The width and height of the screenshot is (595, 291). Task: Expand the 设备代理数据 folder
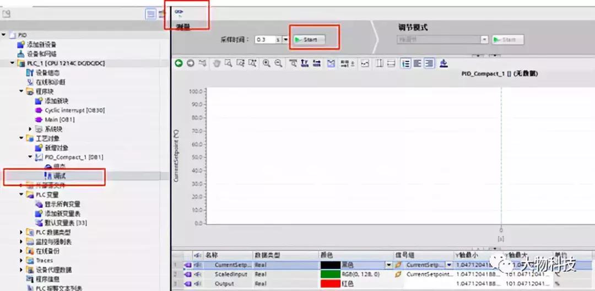(x=21, y=270)
